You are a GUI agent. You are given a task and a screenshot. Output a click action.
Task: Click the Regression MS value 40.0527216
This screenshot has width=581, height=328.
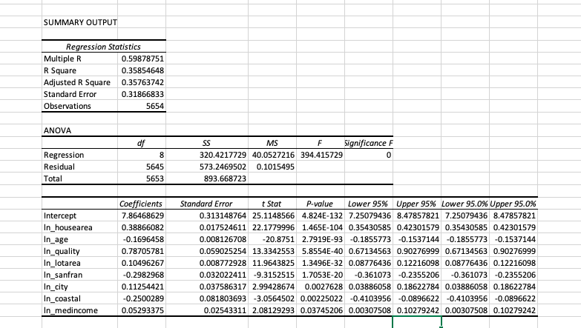point(272,155)
